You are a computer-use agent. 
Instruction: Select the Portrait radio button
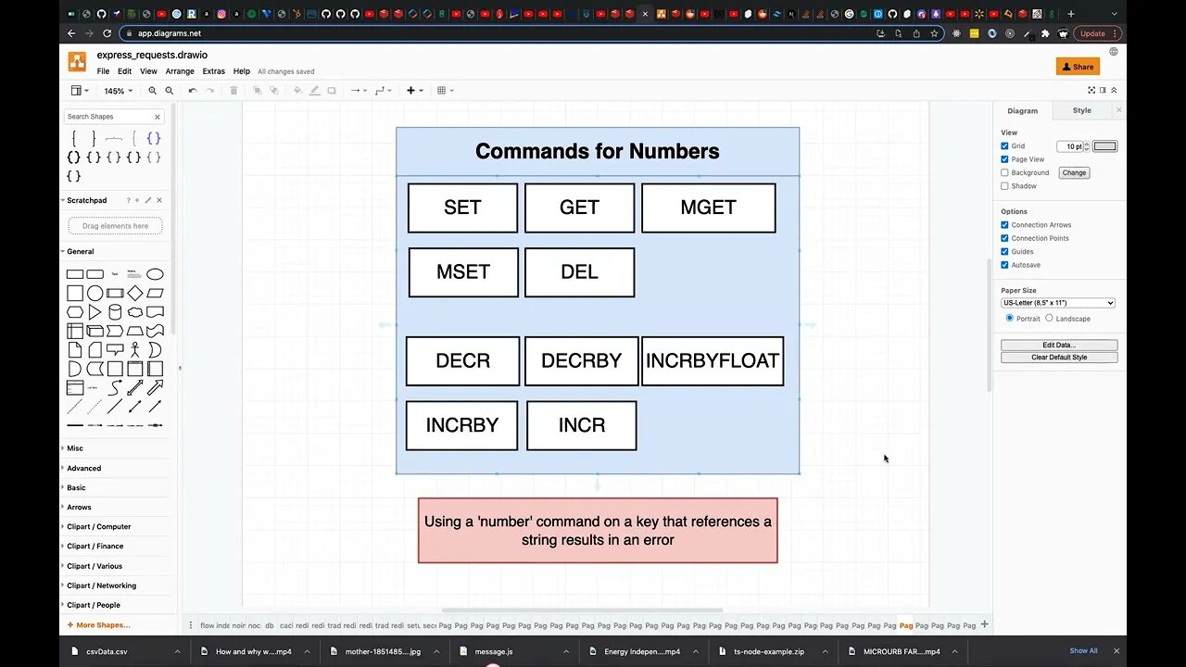(x=1010, y=319)
